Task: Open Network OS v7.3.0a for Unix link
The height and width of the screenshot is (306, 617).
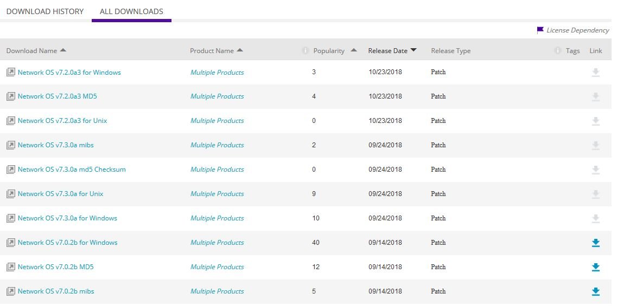Action: pyautogui.click(x=60, y=194)
